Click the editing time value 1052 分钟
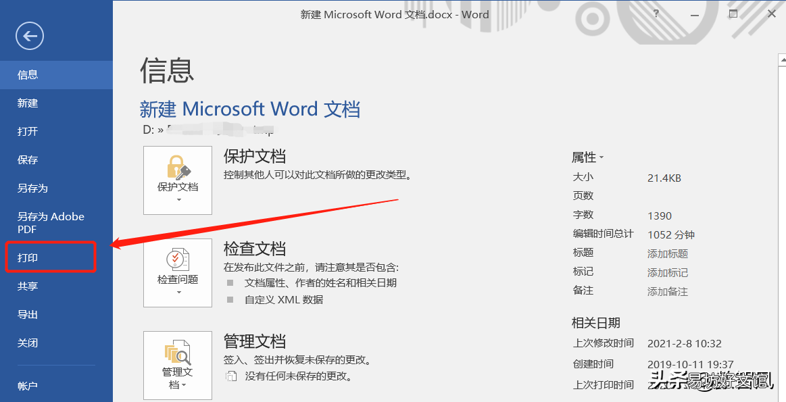Screen dimensions: 786x402 tap(671, 234)
